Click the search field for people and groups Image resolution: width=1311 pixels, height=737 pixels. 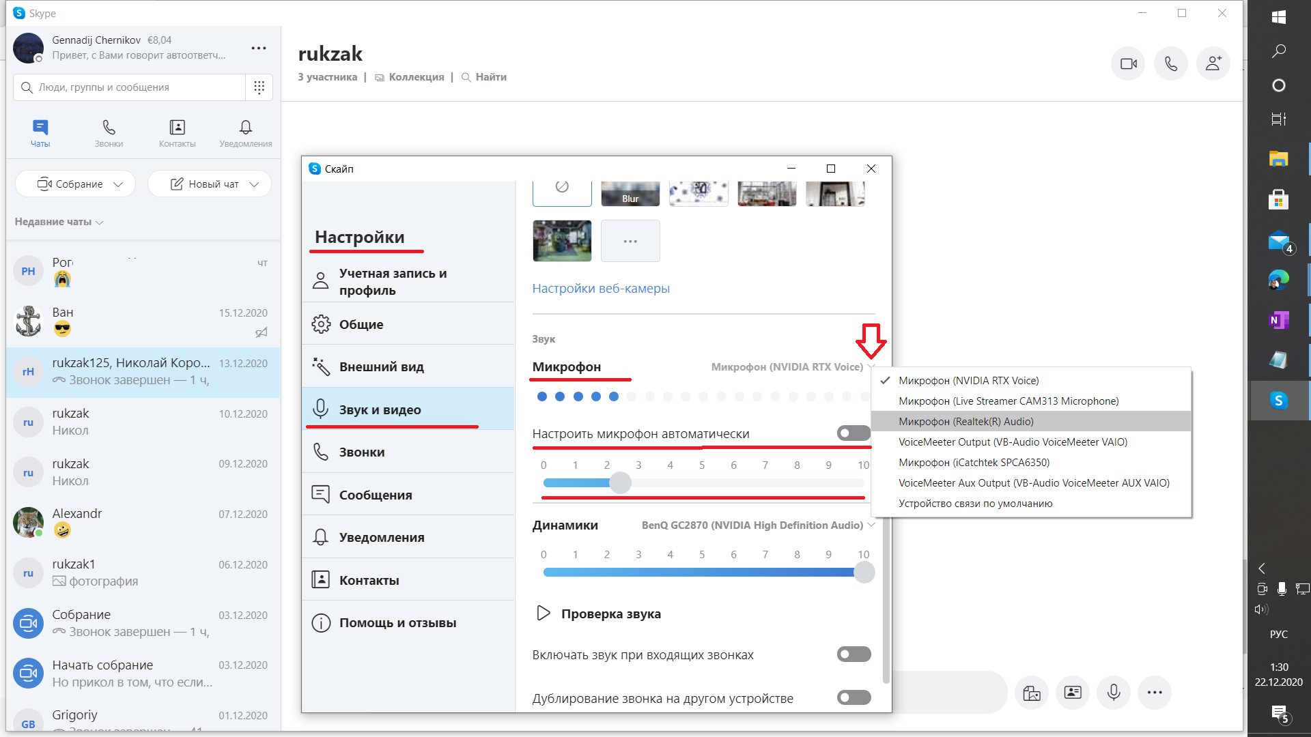130,87
